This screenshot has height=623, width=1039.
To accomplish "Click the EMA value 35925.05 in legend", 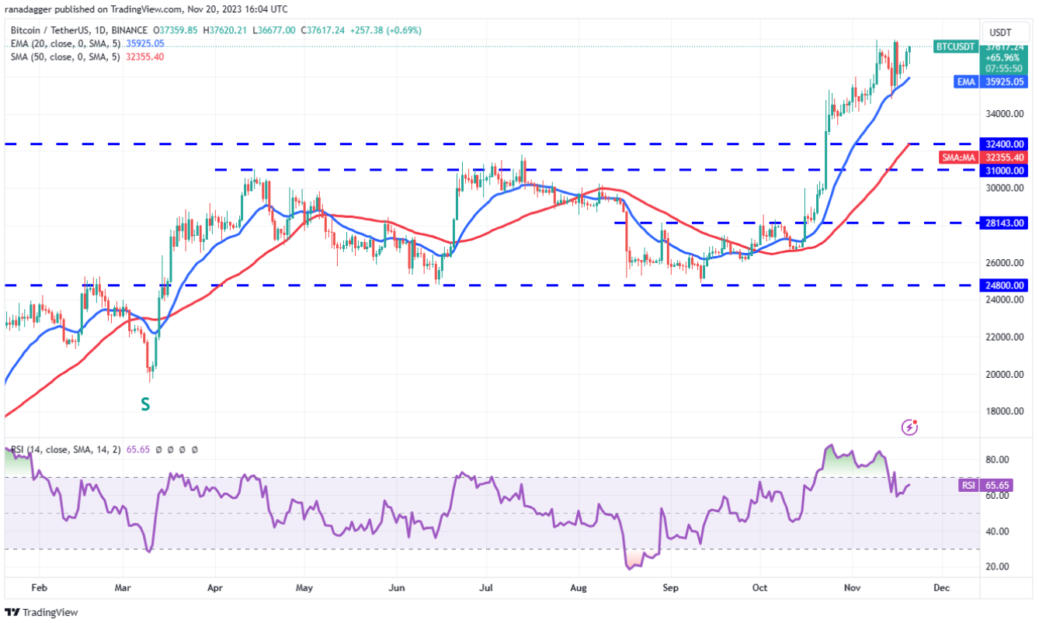I will point(145,43).
